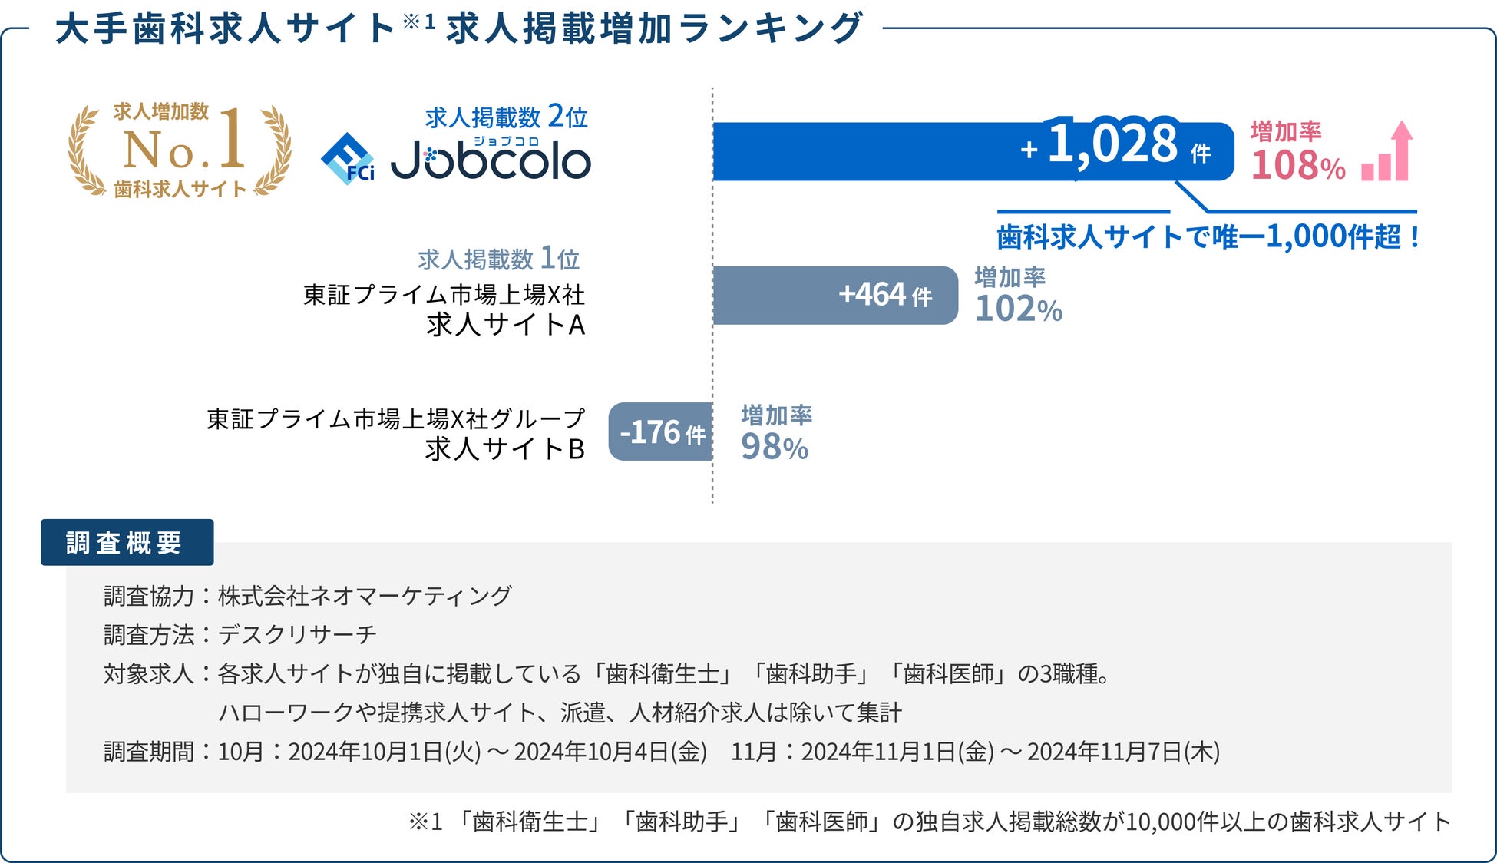Click the 求人掲載数 2位 text

tap(507, 117)
